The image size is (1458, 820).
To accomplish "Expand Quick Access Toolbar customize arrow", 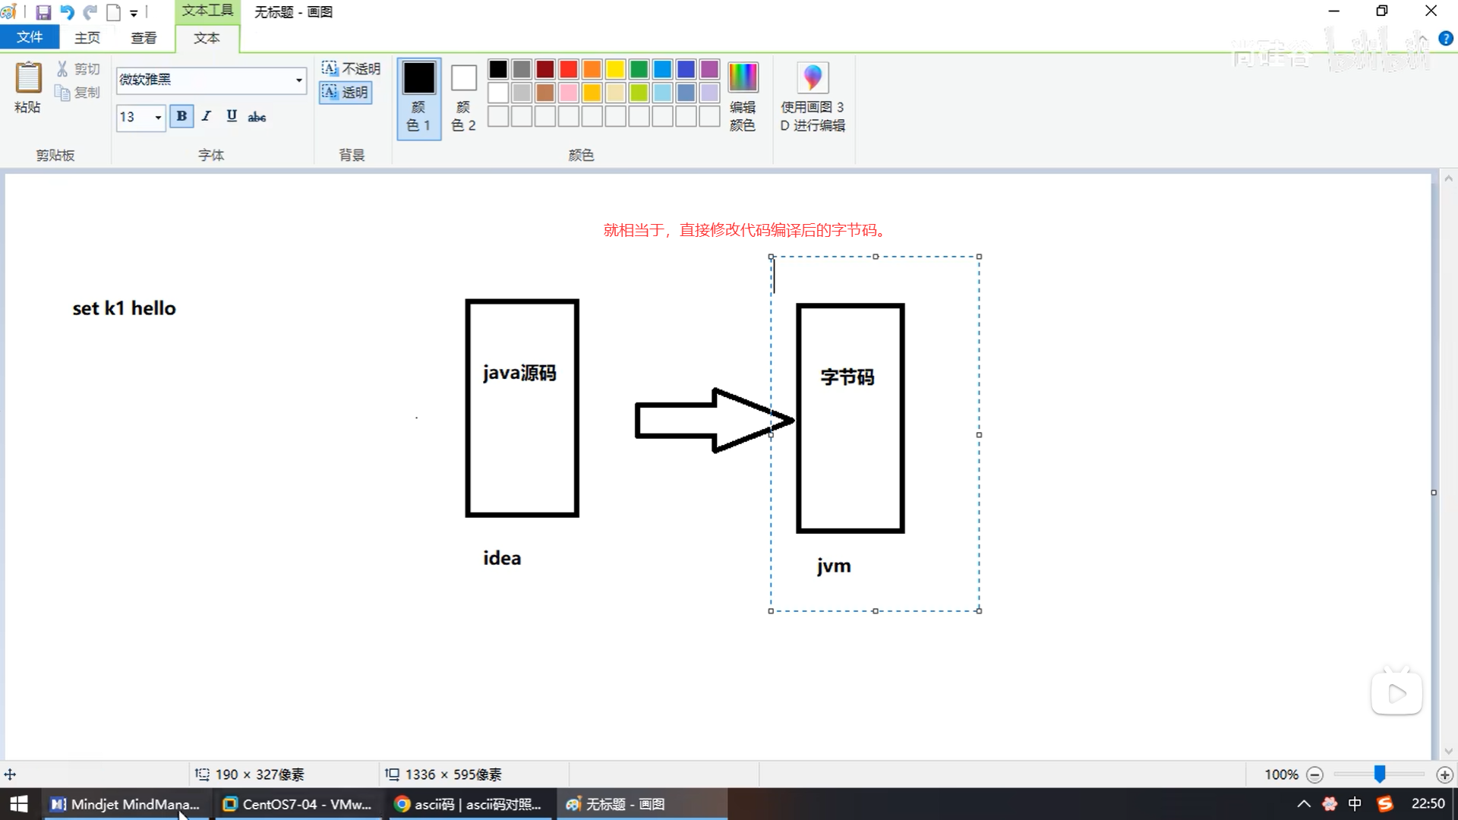I will tap(134, 13).
